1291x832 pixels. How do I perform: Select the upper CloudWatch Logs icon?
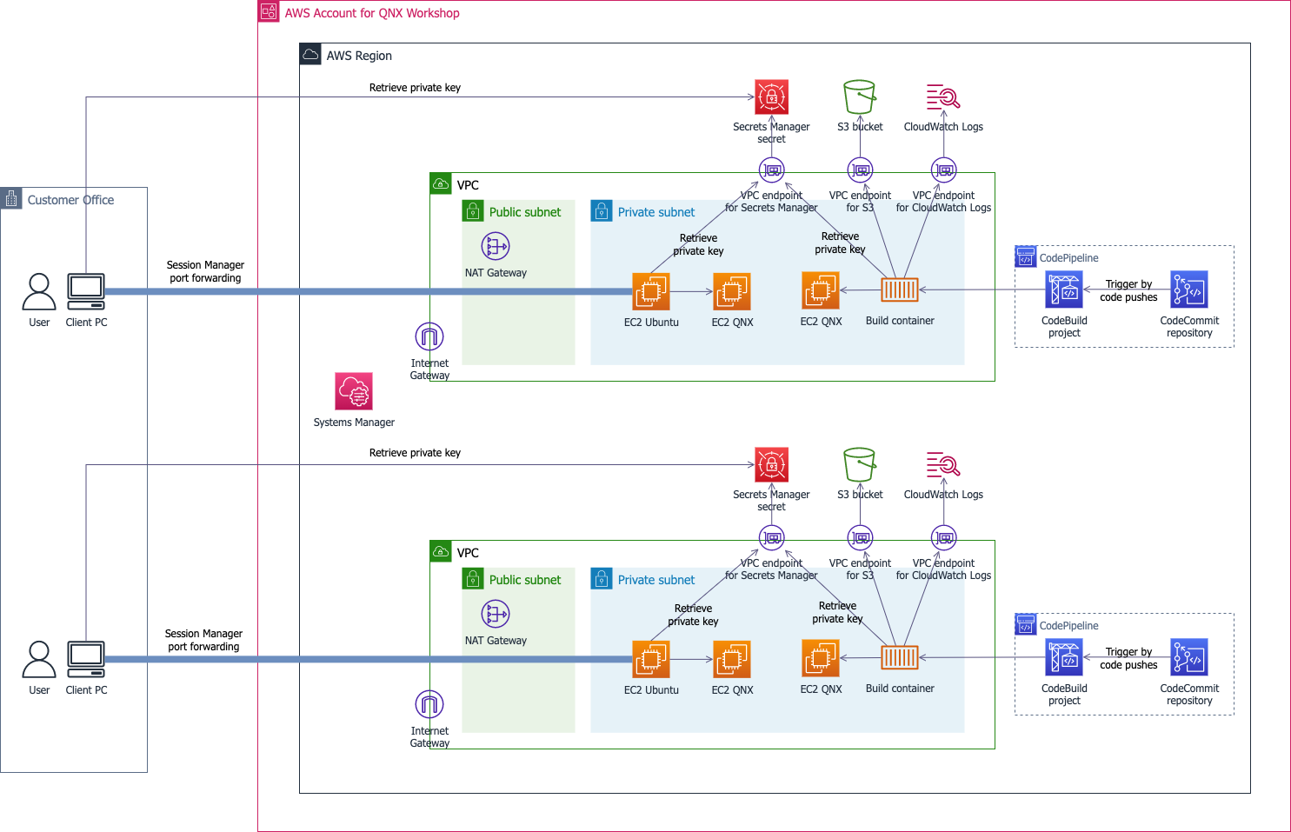[x=943, y=97]
